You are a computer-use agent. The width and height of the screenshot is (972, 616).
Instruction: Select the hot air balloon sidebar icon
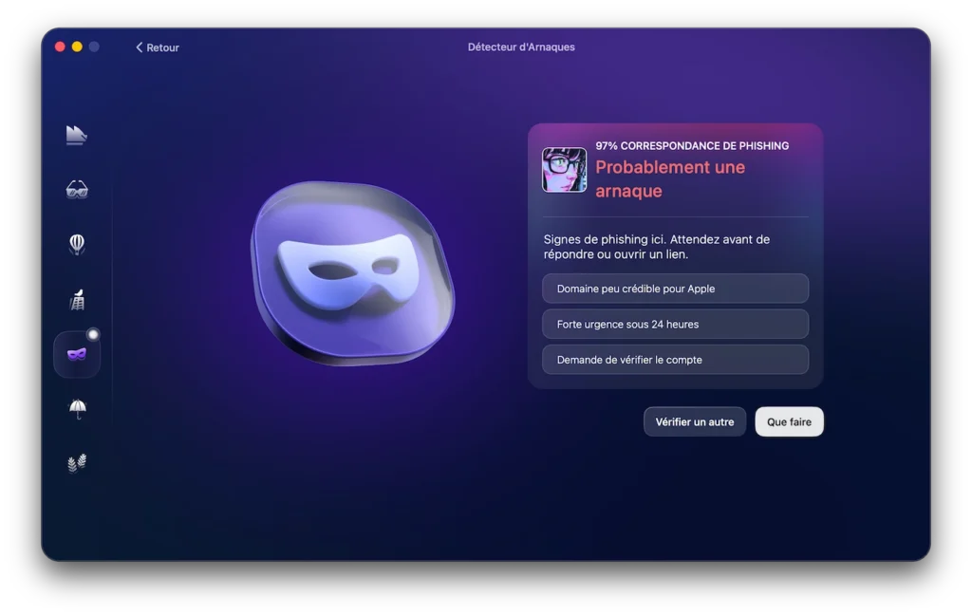pos(77,244)
